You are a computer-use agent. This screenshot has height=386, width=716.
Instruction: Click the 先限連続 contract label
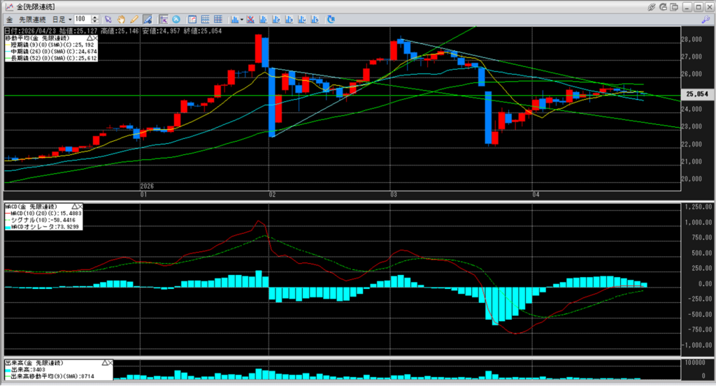coord(32,20)
